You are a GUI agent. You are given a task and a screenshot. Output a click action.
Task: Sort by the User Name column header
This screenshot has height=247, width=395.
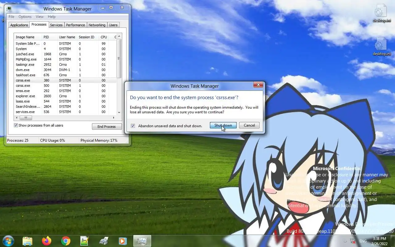[67, 37]
